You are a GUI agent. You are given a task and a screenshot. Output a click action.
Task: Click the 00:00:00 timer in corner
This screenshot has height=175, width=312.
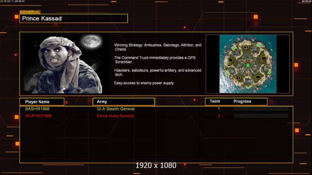click(x=306, y=1)
